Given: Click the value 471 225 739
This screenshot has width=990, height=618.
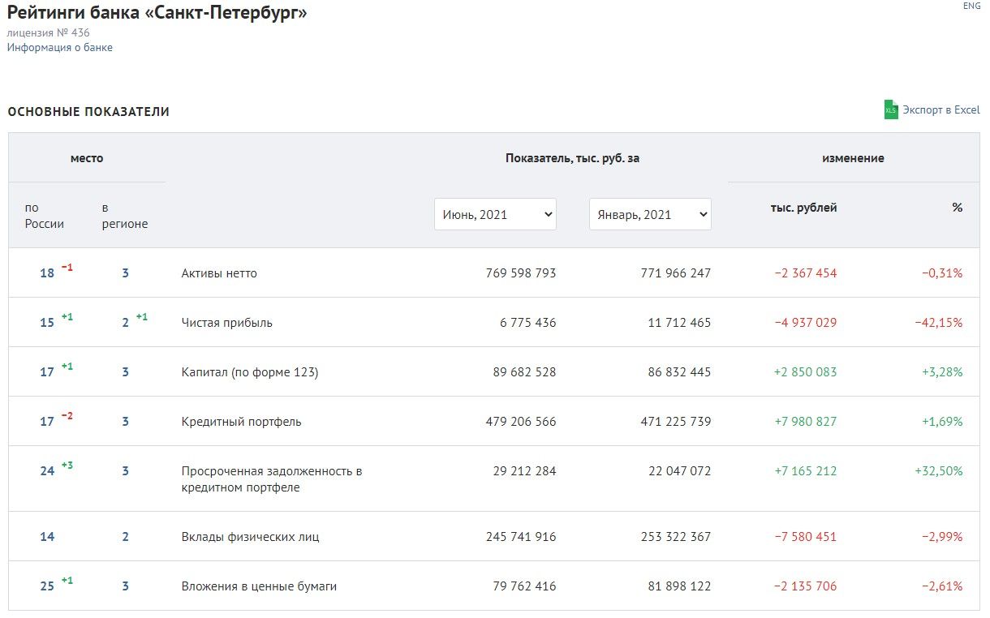Looking at the screenshot, I should coord(675,422).
